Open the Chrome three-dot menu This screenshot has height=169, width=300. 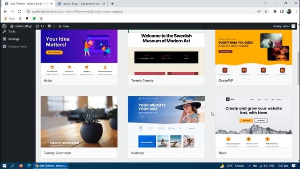pyautogui.click(x=296, y=11)
